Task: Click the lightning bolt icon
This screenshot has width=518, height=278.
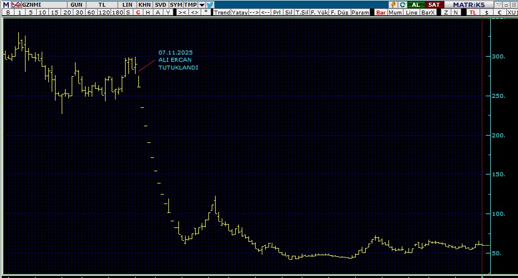Action: tap(393, 4)
